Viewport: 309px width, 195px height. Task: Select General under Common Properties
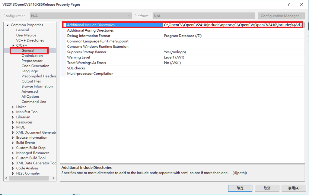point(22,30)
